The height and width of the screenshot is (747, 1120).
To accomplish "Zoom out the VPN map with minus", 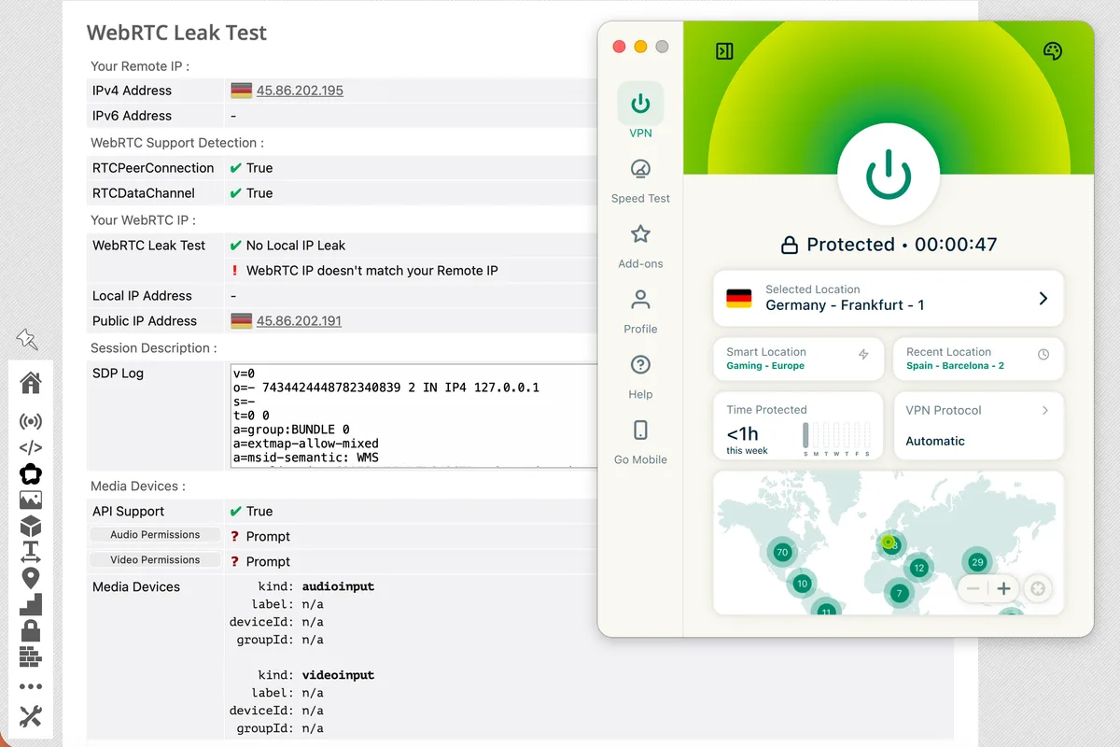I will (973, 589).
